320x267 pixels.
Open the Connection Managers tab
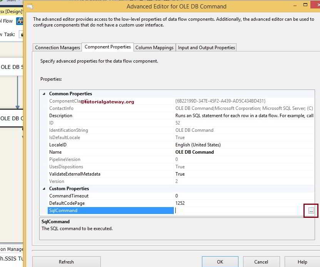tap(57, 47)
